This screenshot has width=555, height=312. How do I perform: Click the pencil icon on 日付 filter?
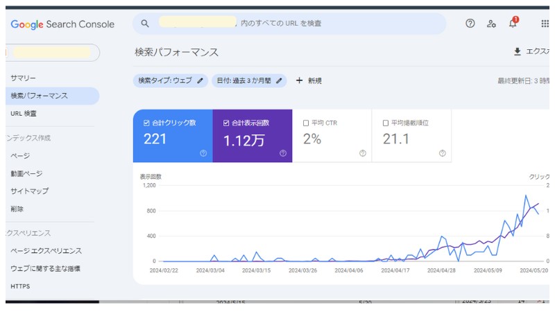pyautogui.click(x=279, y=80)
